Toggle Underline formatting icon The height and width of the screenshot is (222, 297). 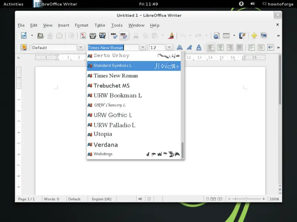pos(199,47)
